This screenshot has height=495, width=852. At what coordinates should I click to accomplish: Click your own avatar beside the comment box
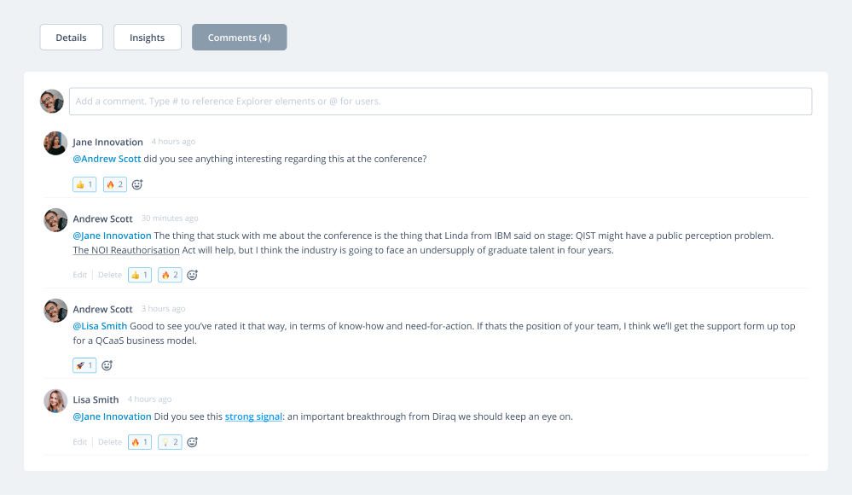coord(52,102)
